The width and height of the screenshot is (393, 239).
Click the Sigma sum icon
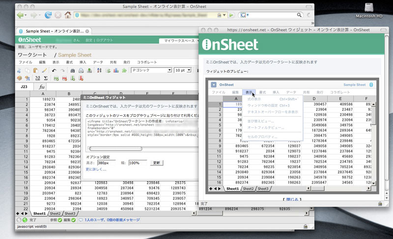[46, 79]
